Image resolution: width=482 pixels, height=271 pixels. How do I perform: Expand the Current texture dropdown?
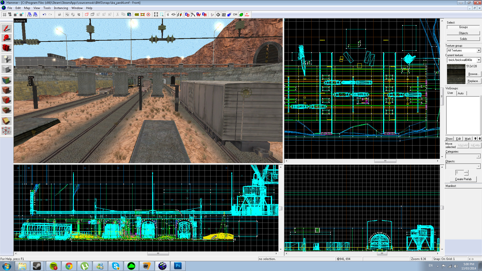[478, 60]
